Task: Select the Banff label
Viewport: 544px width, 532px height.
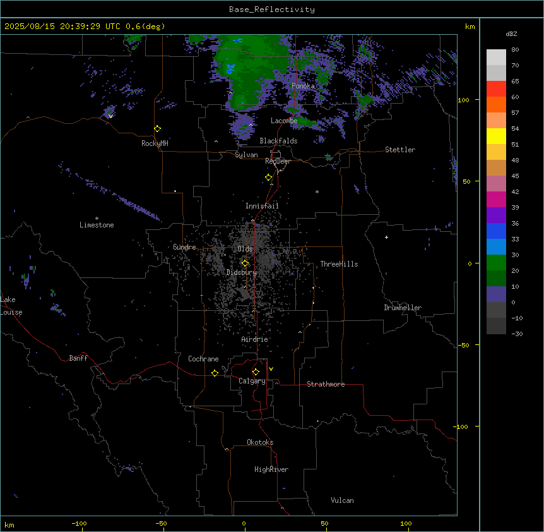Action: (78, 358)
